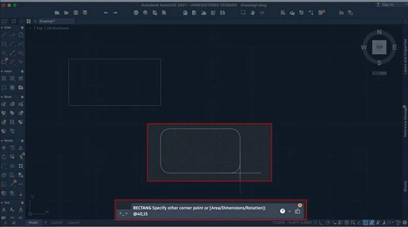Screen dimensions: 408x227
Task: Toggle Polar tracking in status bar
Action: [x=328, y=223]
